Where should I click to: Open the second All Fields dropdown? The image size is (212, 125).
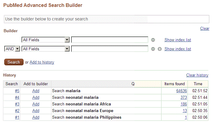pyautogui.click(x=45, y=49)
